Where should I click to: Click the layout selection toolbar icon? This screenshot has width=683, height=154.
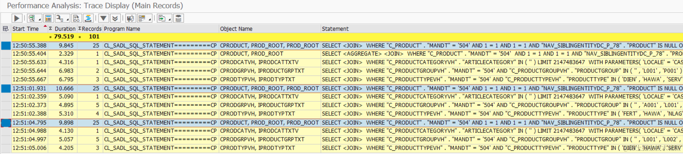pyautogui.click(x=142, y=18)
